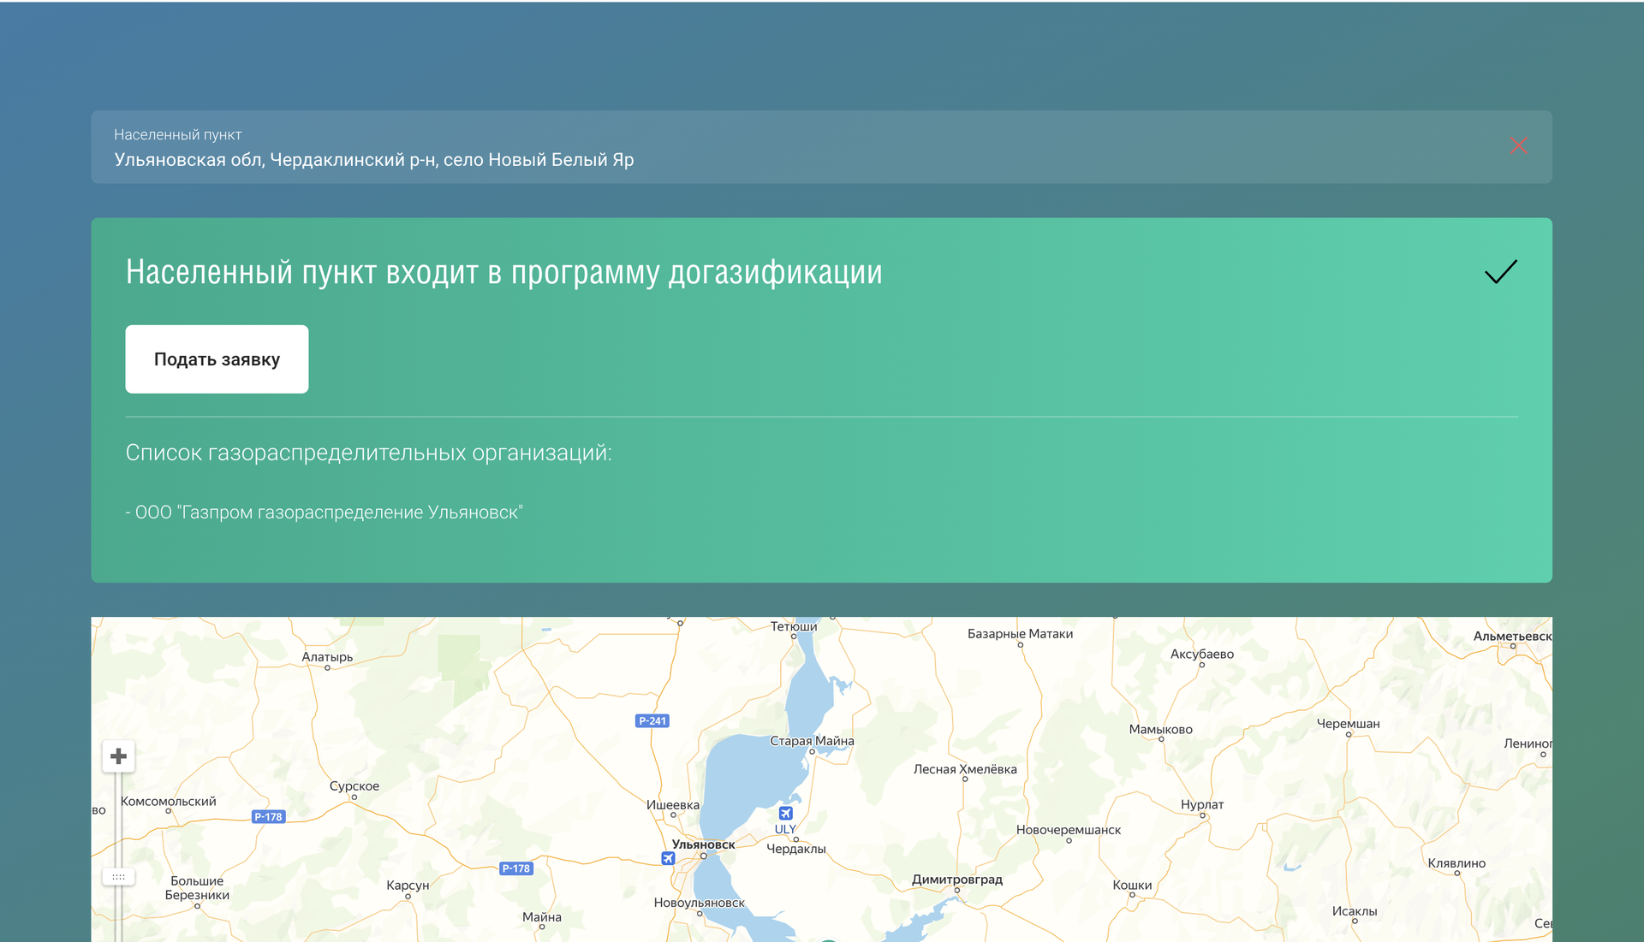Click the map zoom slider handle
Screen dimensions: 1644x942
point(119,877)
